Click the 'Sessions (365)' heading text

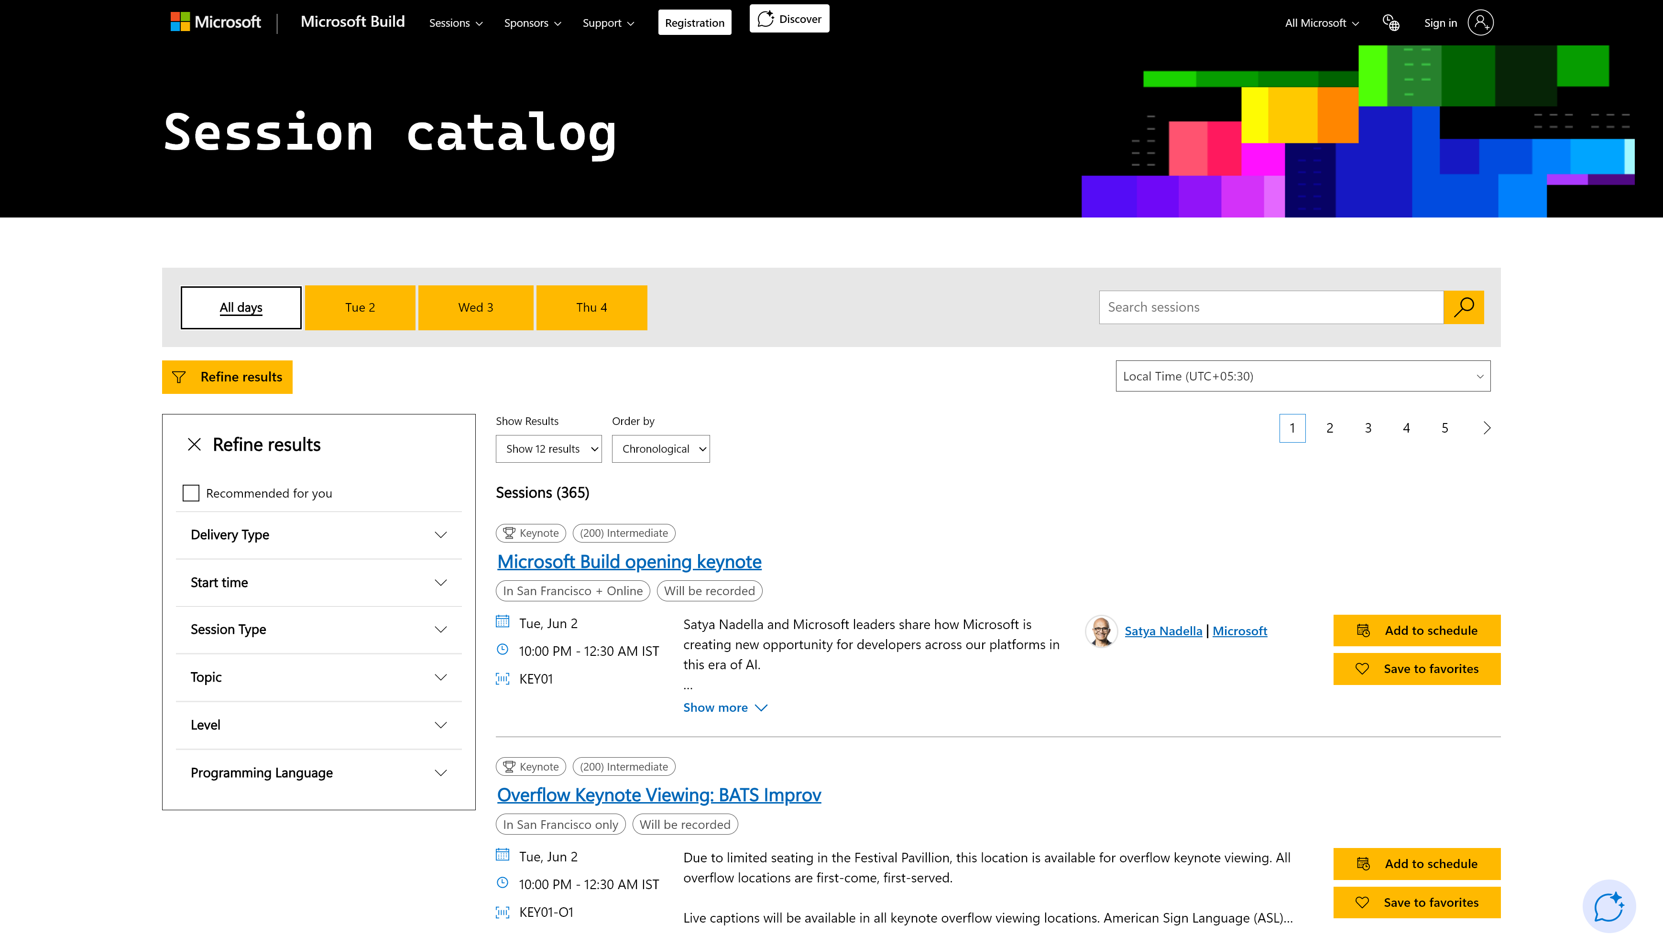(x=542, y=492)
